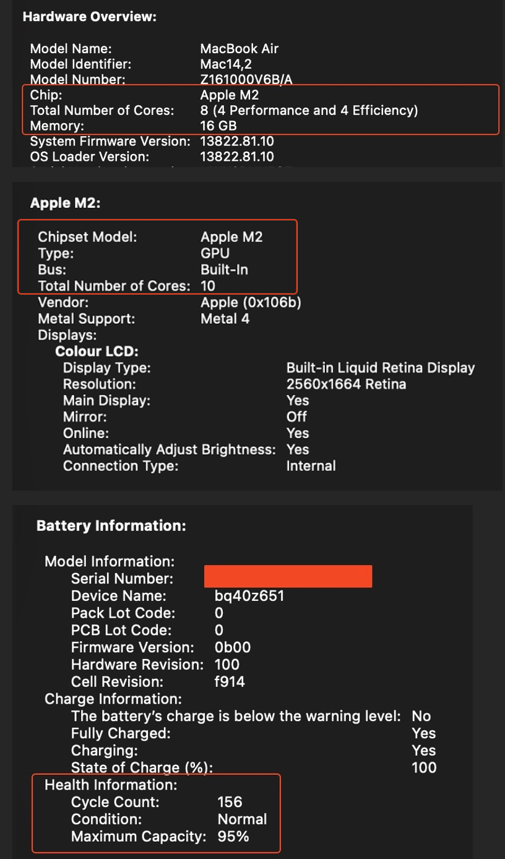Click the GPU type value

tap(215, 253)
